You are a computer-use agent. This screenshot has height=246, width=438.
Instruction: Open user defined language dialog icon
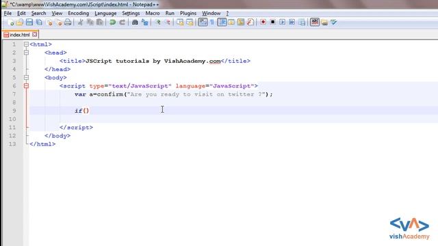(231, 23)
